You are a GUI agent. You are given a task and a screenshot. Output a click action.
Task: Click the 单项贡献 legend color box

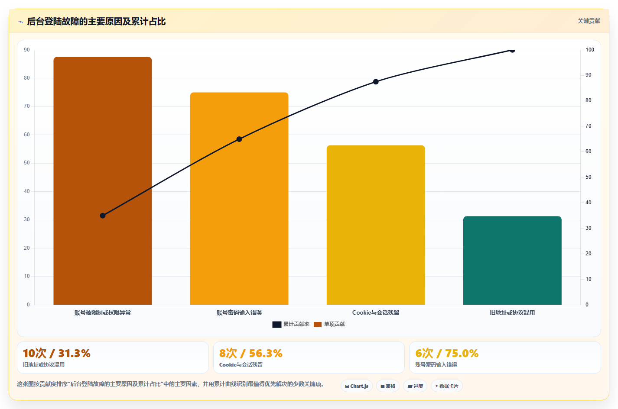(318, 325)
